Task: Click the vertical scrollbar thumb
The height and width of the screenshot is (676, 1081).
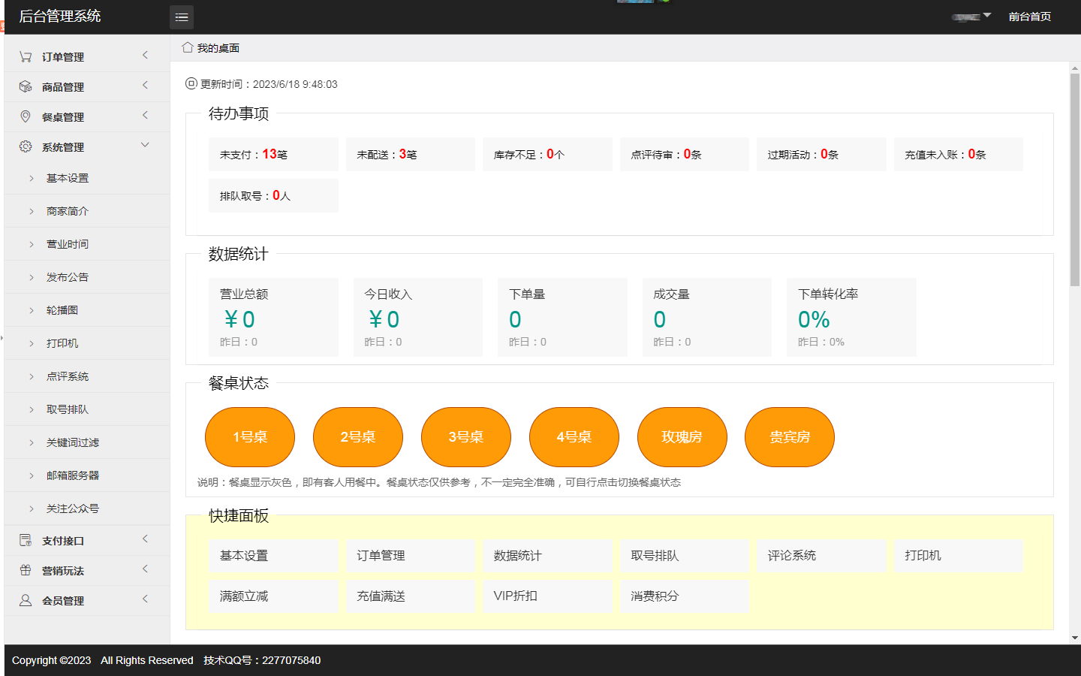Action: pyautogui.click(x=1075, y=180)
